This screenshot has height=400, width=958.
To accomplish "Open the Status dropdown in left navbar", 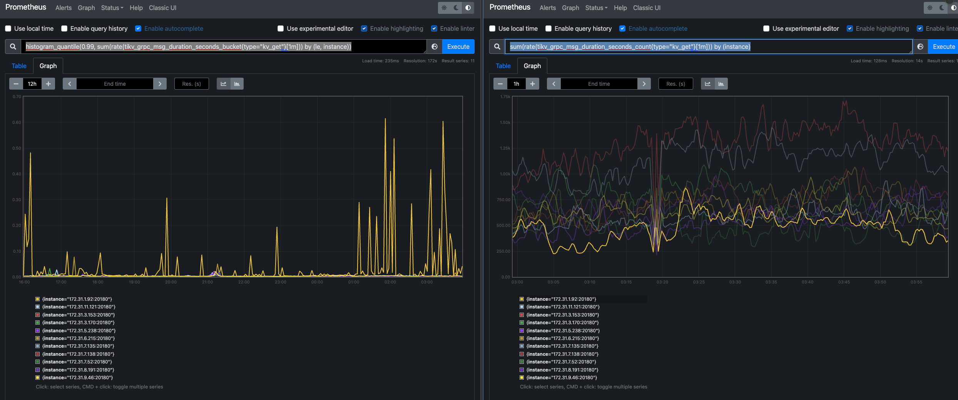I will tap(112, 8).
